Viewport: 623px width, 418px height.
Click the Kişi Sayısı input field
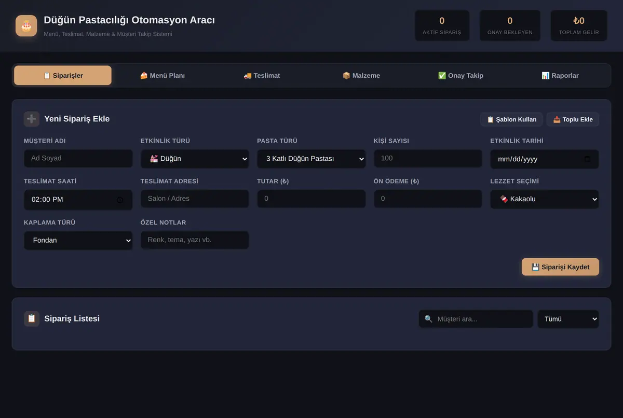[428, 159]
